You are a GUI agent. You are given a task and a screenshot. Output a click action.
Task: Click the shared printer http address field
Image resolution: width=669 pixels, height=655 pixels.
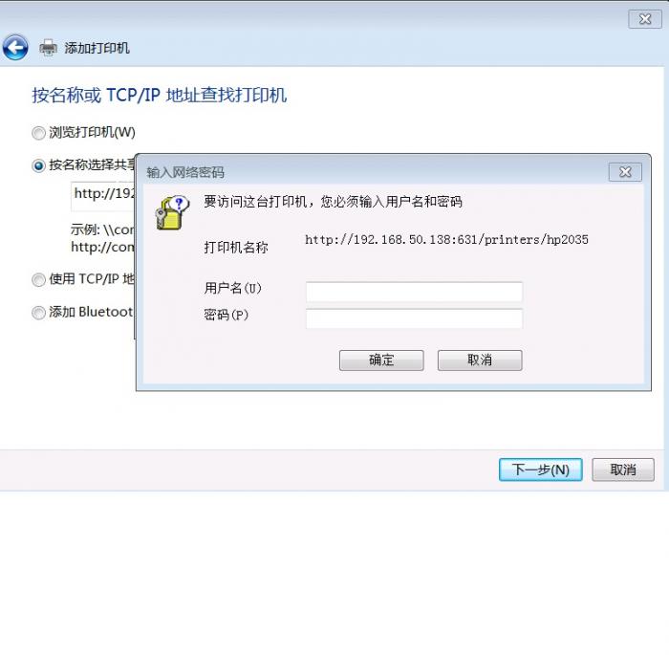point(103,196)
